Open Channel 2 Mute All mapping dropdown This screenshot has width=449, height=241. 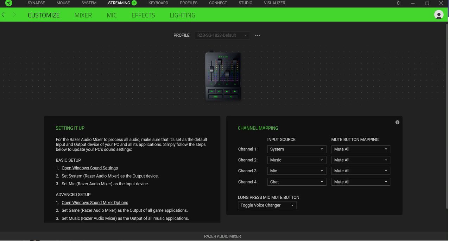pyautogui.click(x=361, y=160)
